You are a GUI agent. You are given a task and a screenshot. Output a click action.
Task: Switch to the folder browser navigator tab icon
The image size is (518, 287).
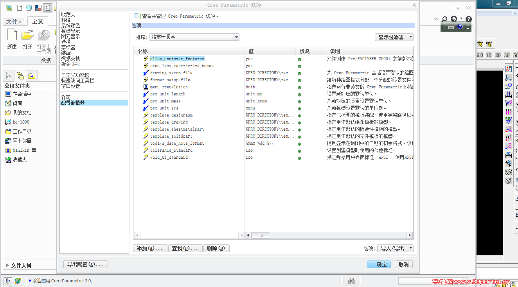(20, 76)
